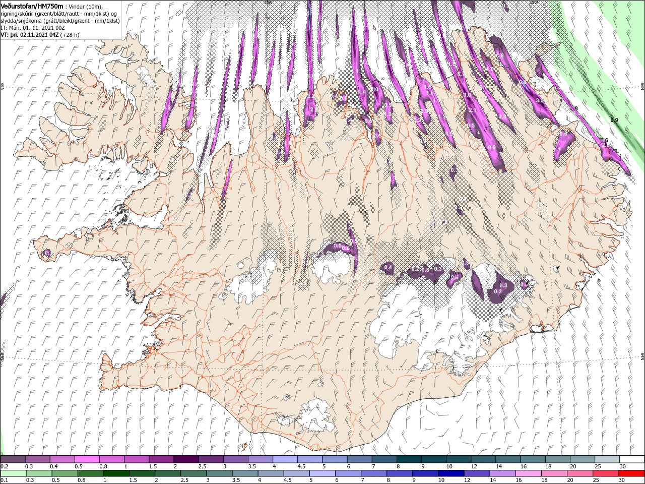The image size is (645, 484).
Task: Pick bottom legend green swatch 0.5 to 0.8
Action: (64, 473)
